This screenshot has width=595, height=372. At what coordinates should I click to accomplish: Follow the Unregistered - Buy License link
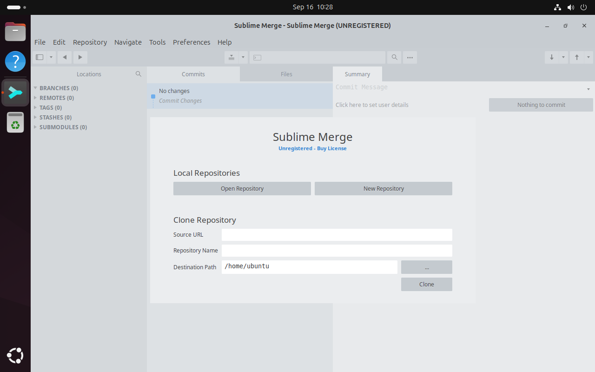(312, 148)
